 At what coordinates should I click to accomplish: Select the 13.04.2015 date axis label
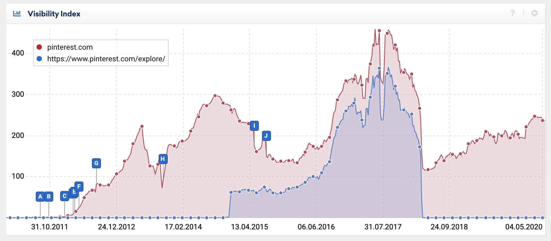tap(250, 227)
